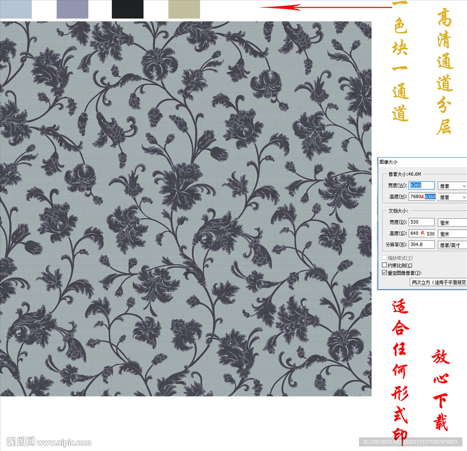This screenshot has width=467, height=451.
Task: Click the 像素大小:46.6M label
Action: [405, 174]
